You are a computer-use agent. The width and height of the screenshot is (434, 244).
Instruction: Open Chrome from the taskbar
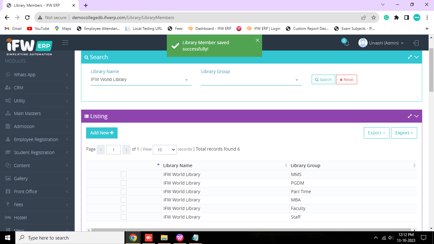tap(133, 238)
